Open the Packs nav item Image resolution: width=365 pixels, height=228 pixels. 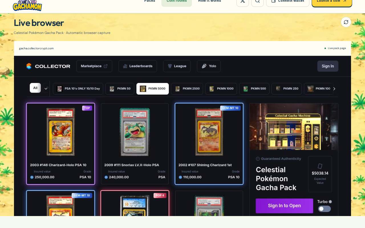click(x=150, y=1)
